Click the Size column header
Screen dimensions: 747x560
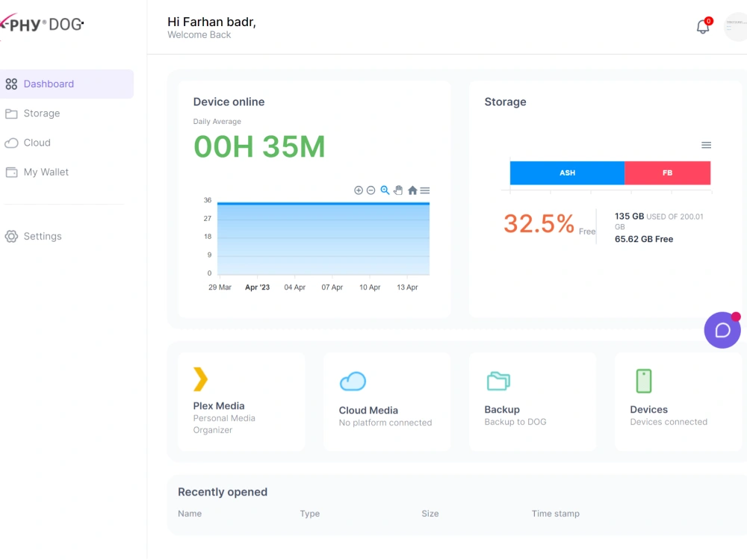point(430,514)
